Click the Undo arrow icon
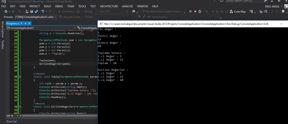 tap(43, 11)
